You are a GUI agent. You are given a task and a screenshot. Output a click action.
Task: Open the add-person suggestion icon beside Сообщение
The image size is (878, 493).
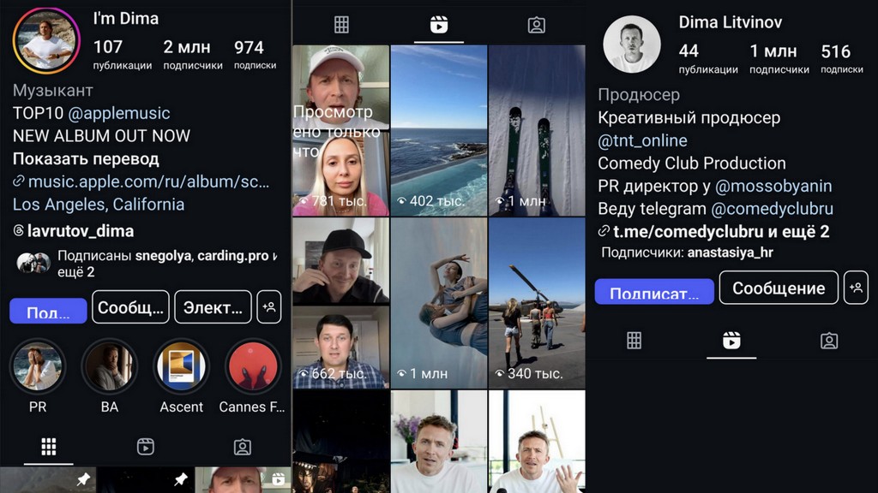point(856,288)
